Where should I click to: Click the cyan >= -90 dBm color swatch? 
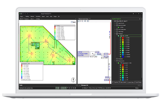coord(123,53)
